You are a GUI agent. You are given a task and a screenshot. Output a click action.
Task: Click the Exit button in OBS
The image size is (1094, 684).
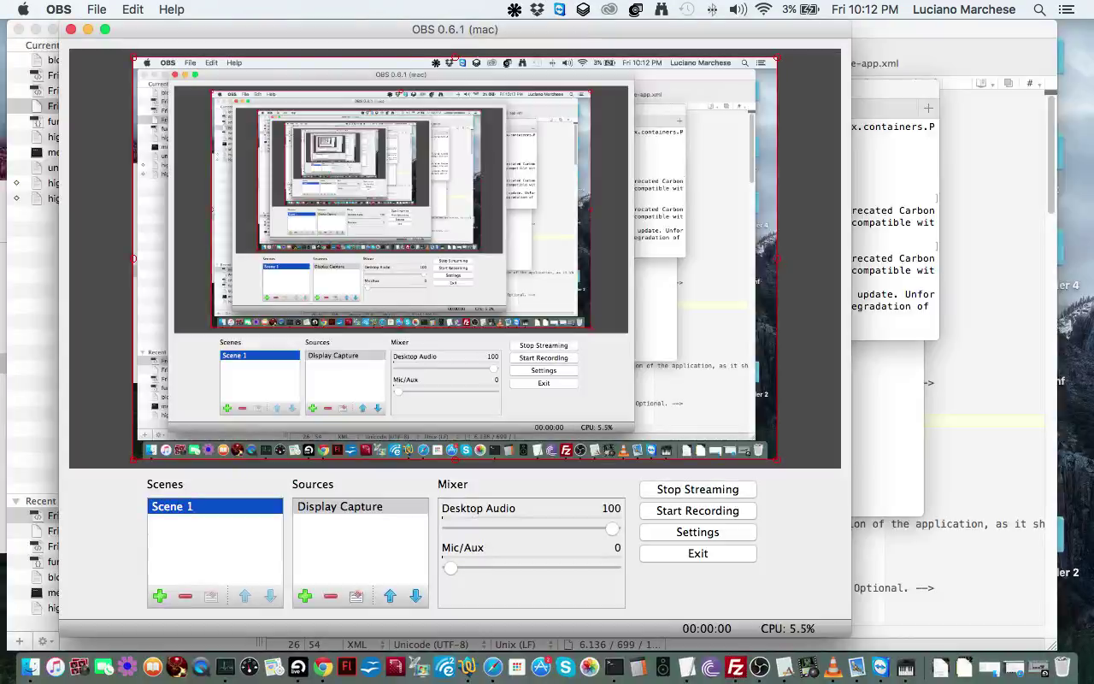click(697, 553)
